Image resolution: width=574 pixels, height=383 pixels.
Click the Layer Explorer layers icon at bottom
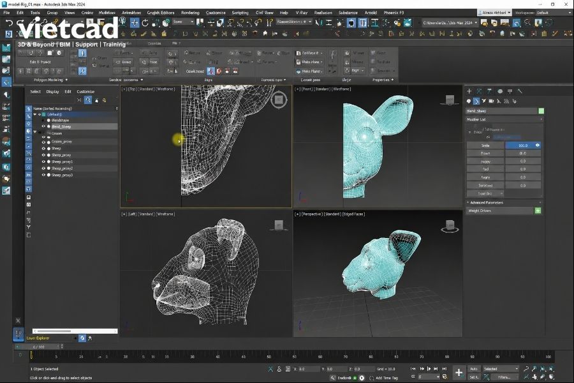[82, 338]
